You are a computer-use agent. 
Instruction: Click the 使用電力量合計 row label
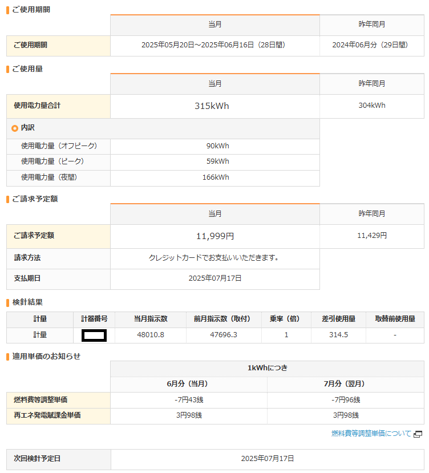point(37,106)
